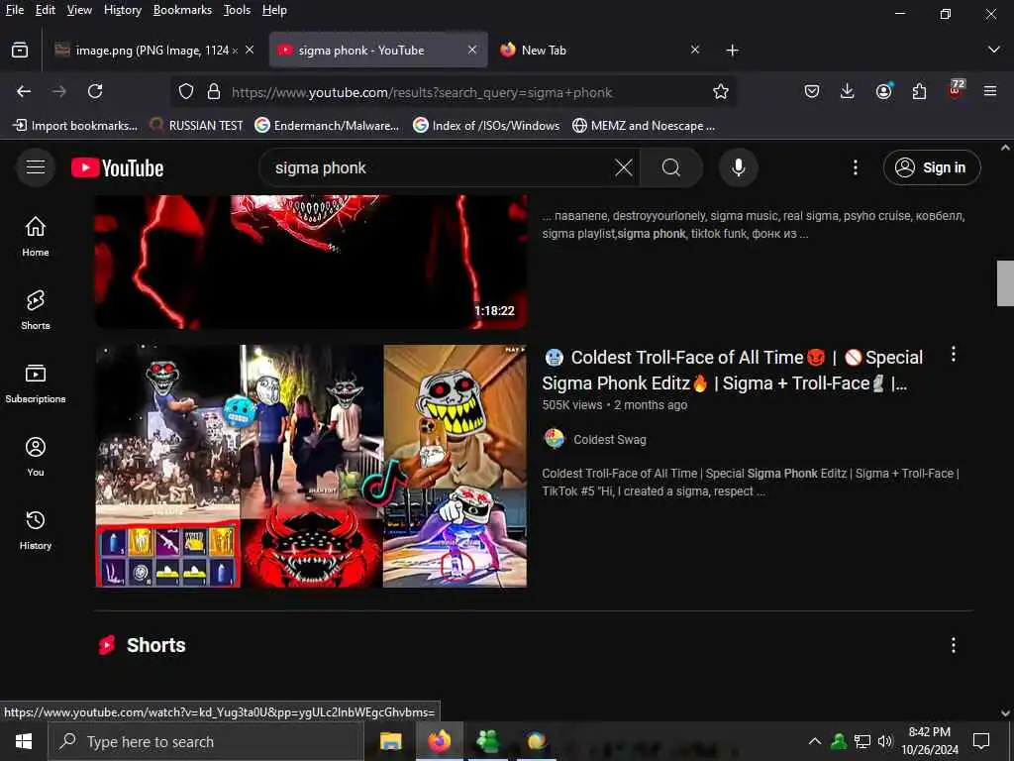Open MEMZ and Noescape bookmark

point(644,126)
